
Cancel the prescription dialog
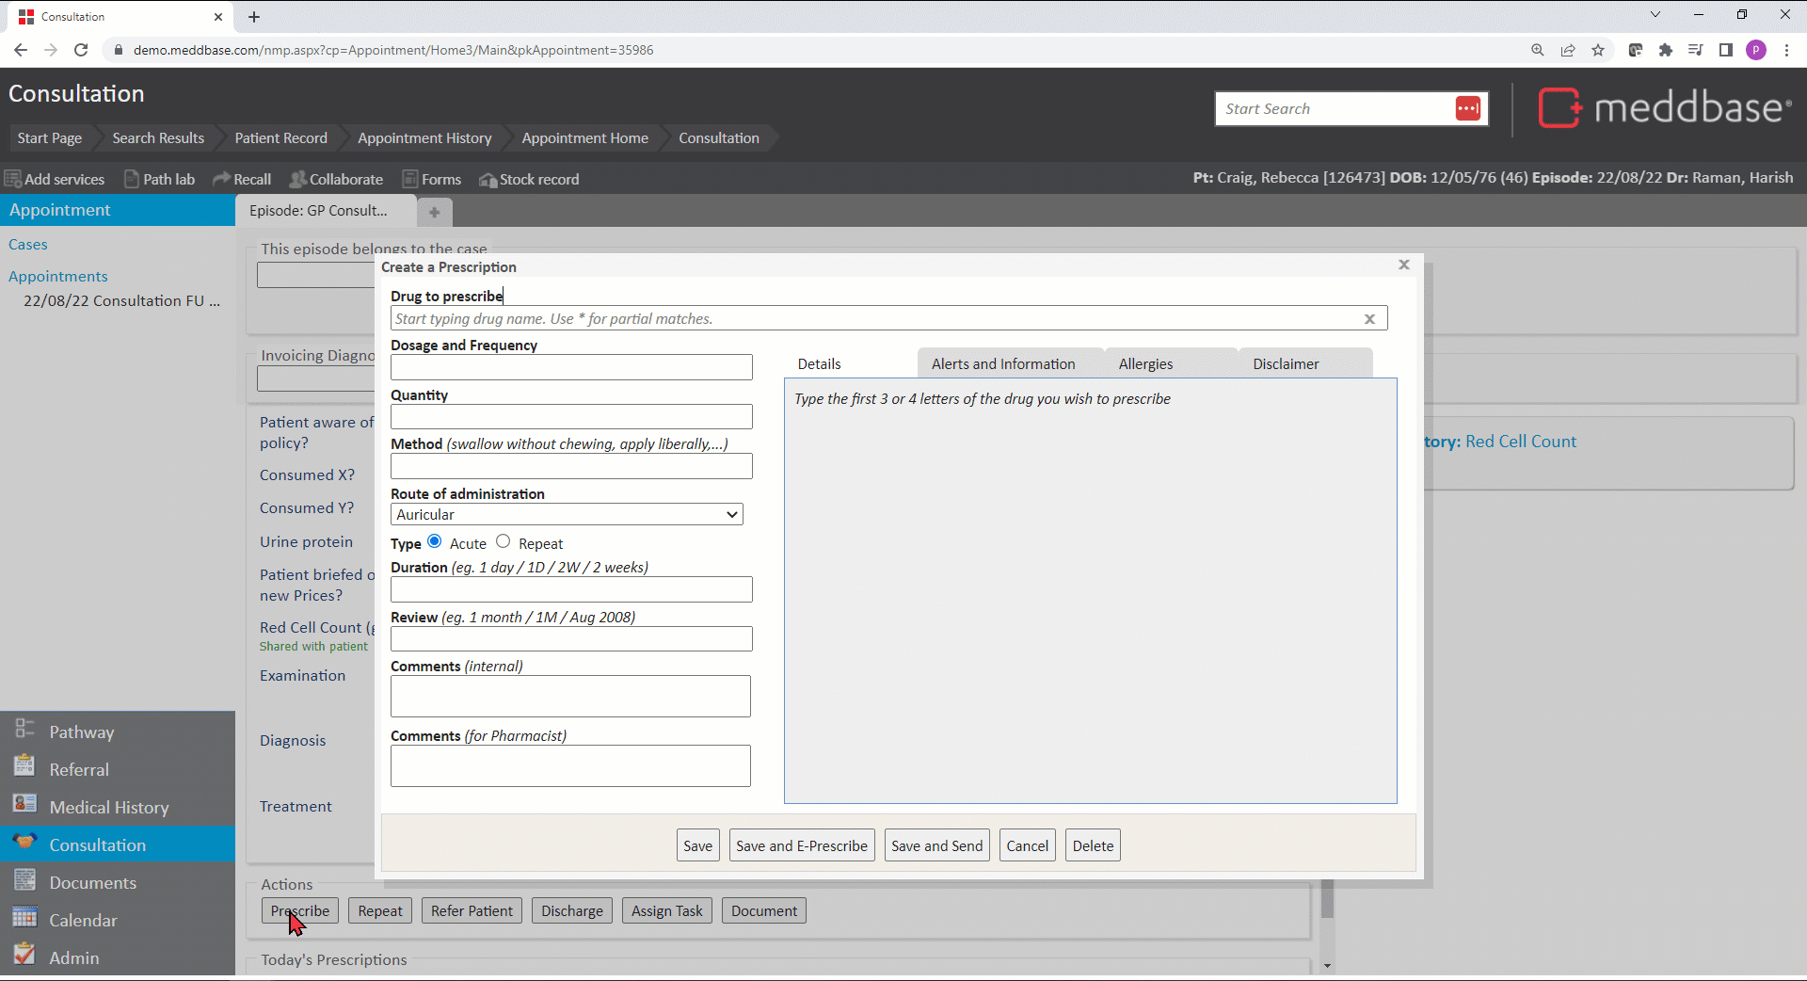point(1027,845)
